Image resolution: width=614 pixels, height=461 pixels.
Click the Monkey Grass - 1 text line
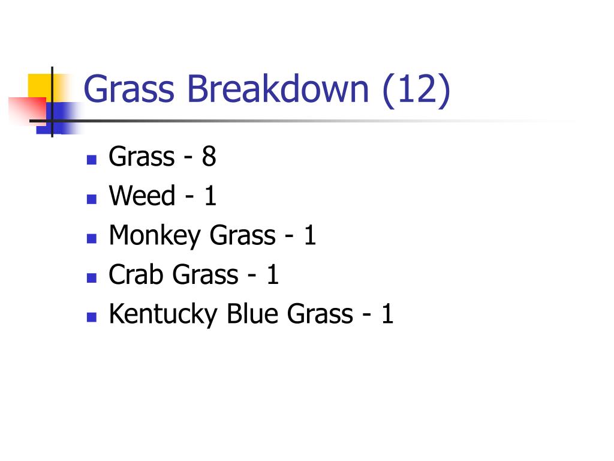tap(212, 236)
